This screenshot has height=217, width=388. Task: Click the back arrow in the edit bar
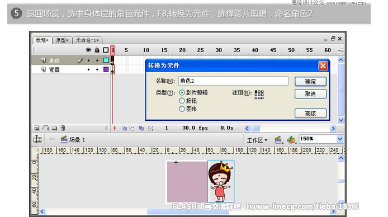point(52,139)
